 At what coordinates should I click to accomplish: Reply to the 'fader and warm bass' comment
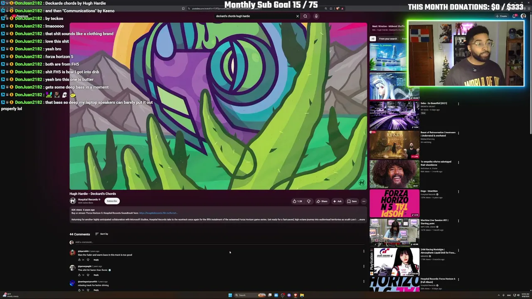click(x=96, y=260)
